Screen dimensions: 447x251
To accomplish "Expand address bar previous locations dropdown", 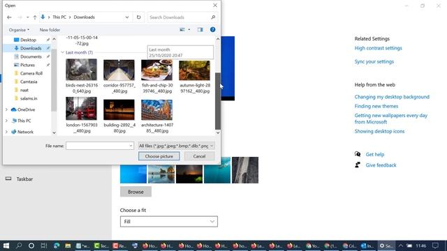I will pos(127,17).
